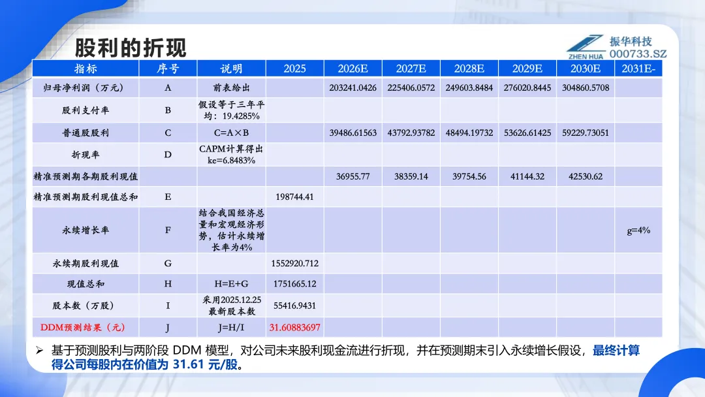Click dividend value 53626.61425

[527, 133]
